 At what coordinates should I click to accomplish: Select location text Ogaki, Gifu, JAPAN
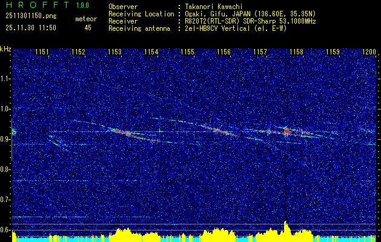(x=217, y=14)
